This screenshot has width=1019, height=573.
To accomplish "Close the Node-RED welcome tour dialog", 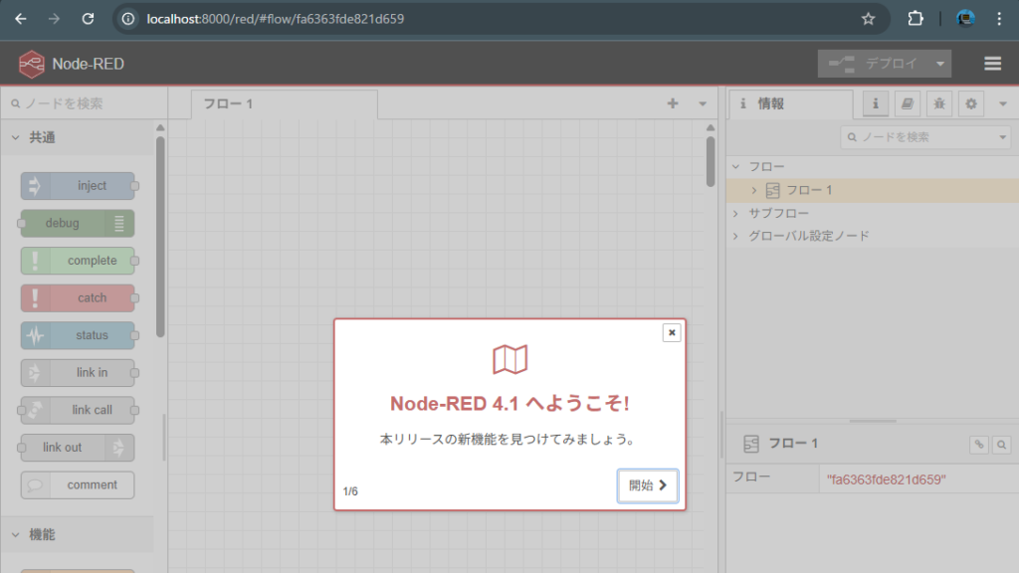I will coord(672,332).
